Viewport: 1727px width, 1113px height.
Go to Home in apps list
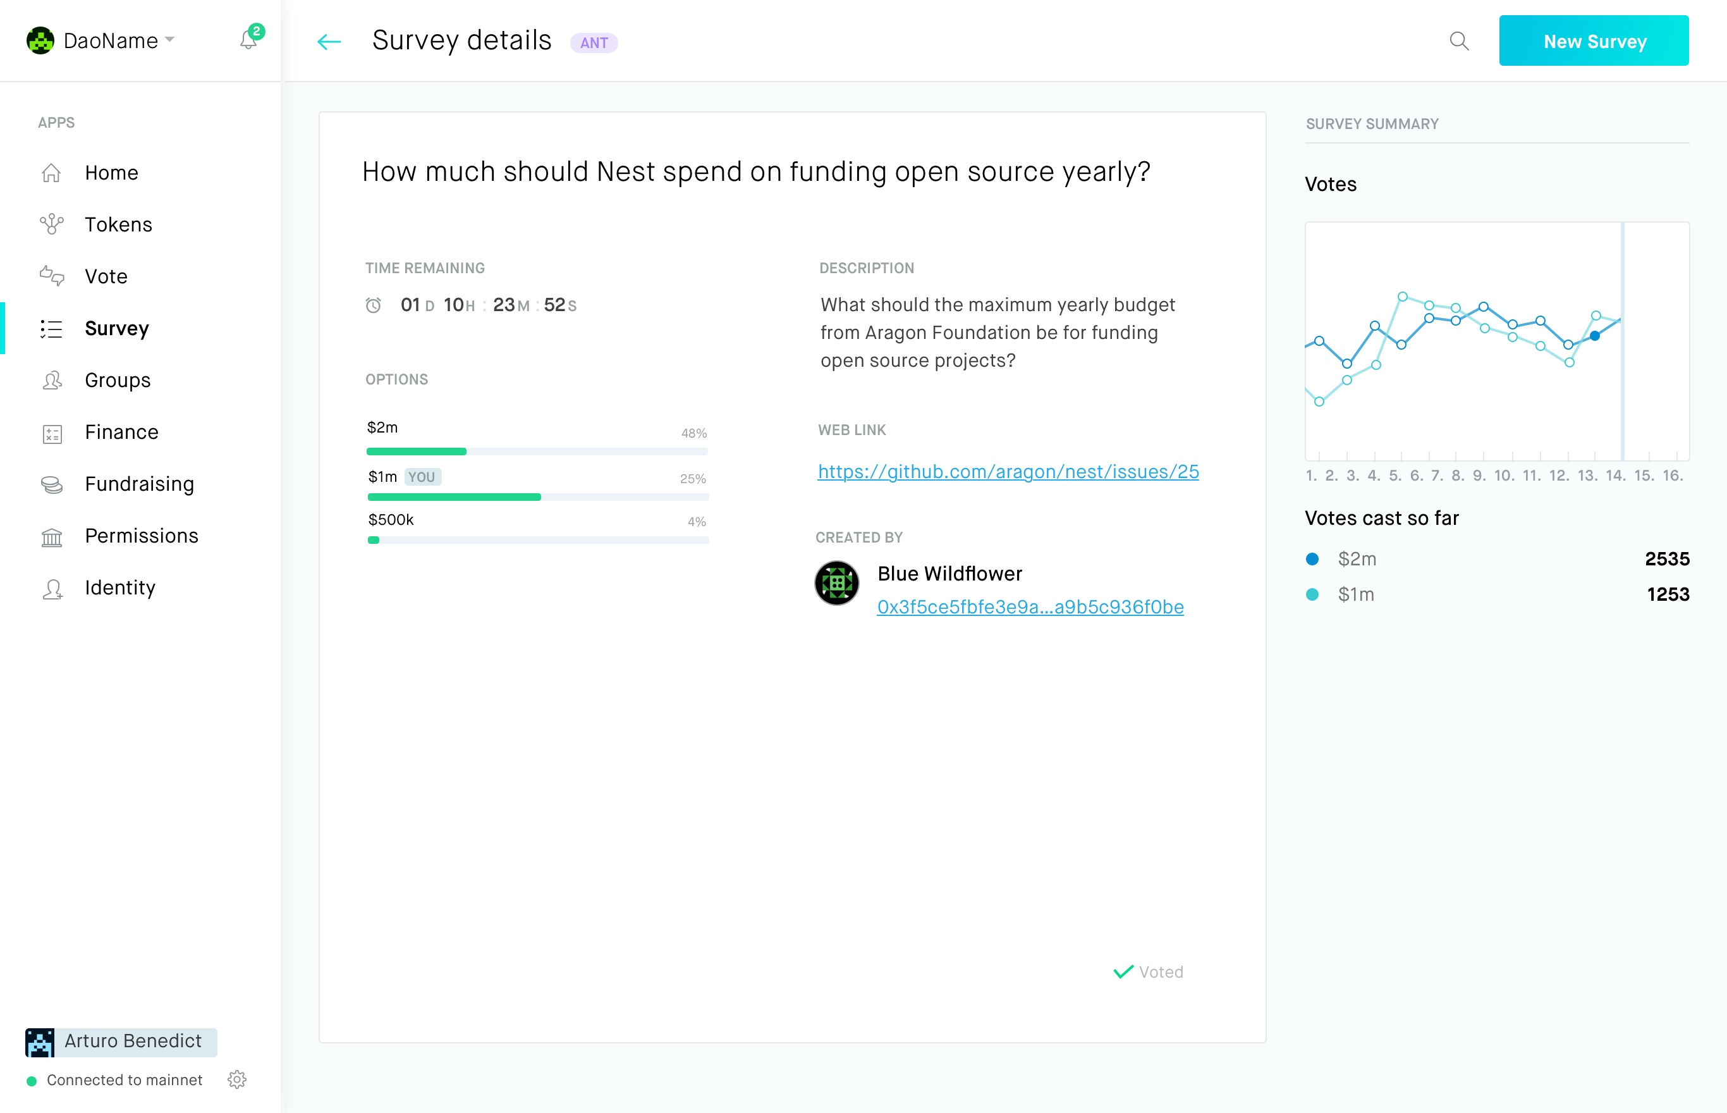[111, 173]
